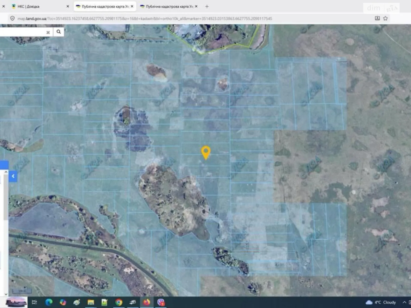Open a new browser tab
This screenshot has width=411, height=308.
[207, 6]
